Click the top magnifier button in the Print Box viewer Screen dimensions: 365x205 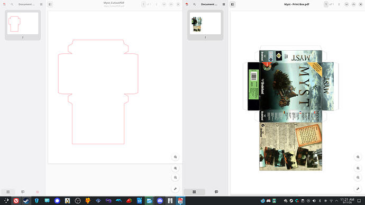pos(358,157)
